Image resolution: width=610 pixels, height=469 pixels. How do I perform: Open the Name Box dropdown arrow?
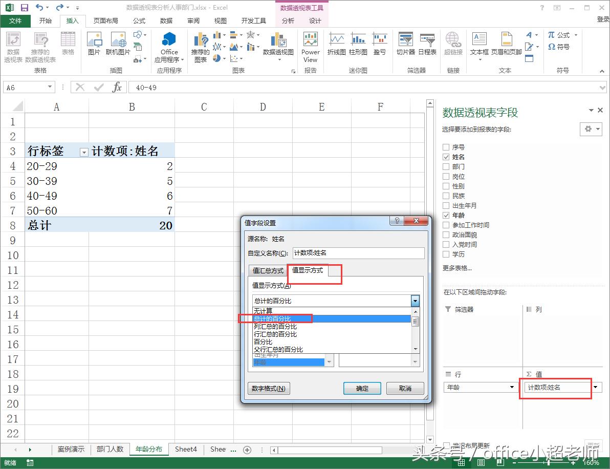(x=50, y=88)
